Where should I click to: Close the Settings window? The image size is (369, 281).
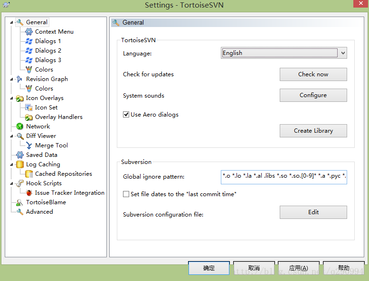tap(361, 3)
